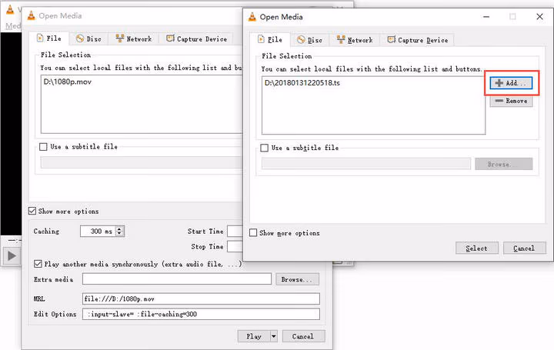The width and height of the screenshot is (554, 350).
Task: Close the front Open Media dialog
Action: coord(539,17)
